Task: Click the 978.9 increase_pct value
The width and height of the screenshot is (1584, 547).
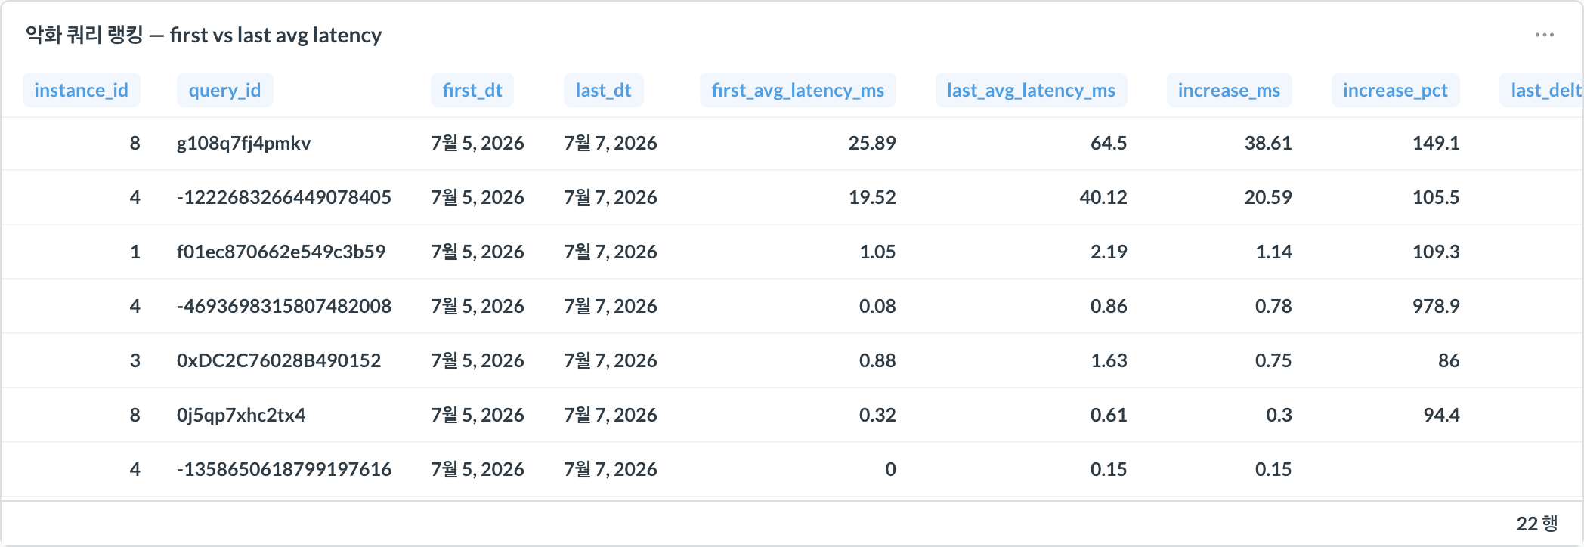Action: [x=1436, y=306]
